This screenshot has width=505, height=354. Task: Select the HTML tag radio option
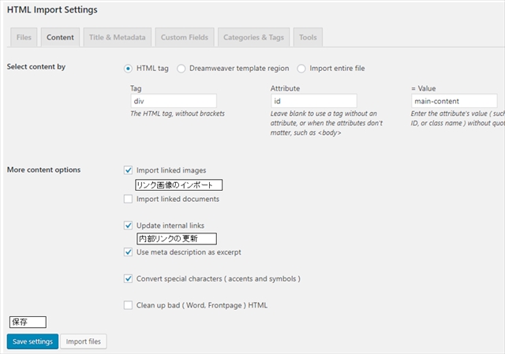[x=129, y=69]
